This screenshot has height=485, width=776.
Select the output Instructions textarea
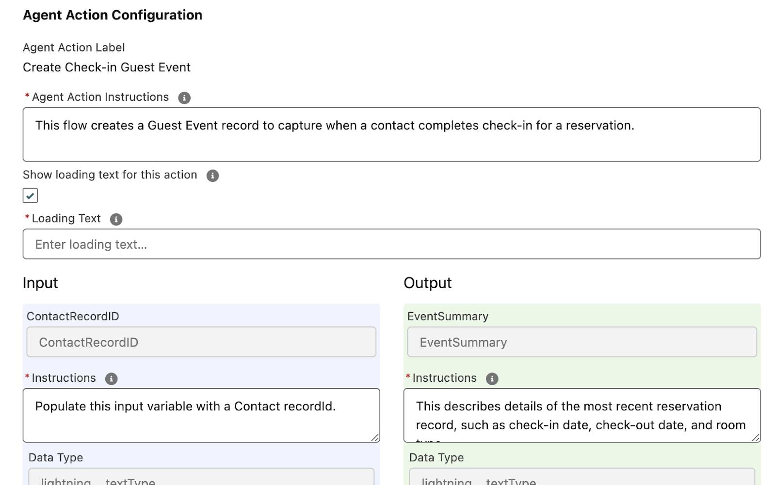click(x=577, y=415)
